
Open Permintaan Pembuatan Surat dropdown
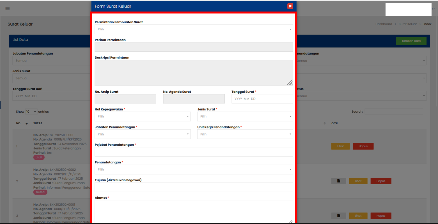click(194, 30)
